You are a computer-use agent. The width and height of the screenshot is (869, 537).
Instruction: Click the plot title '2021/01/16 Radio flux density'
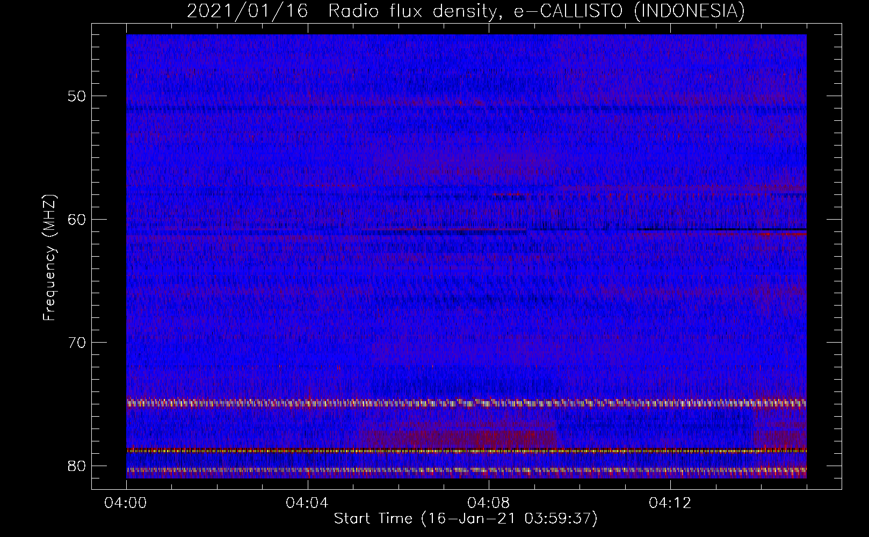341,11
